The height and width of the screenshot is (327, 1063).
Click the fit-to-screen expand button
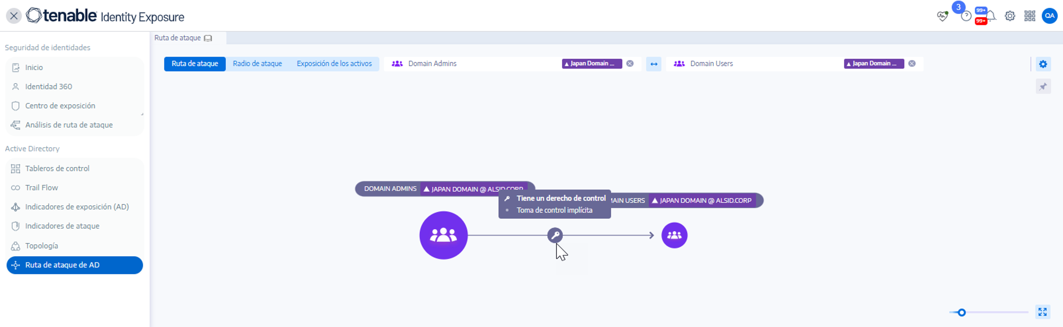[1043, 312]
